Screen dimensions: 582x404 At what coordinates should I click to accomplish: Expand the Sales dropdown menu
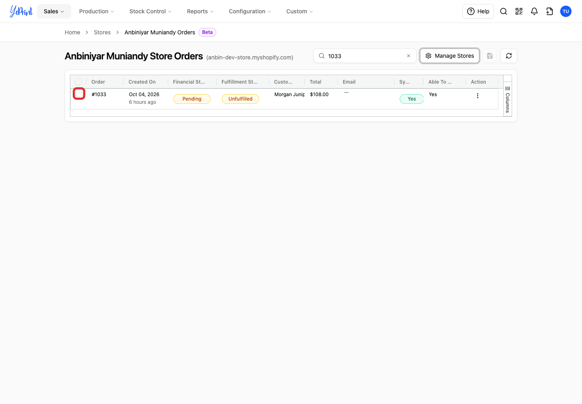[54, 11]
